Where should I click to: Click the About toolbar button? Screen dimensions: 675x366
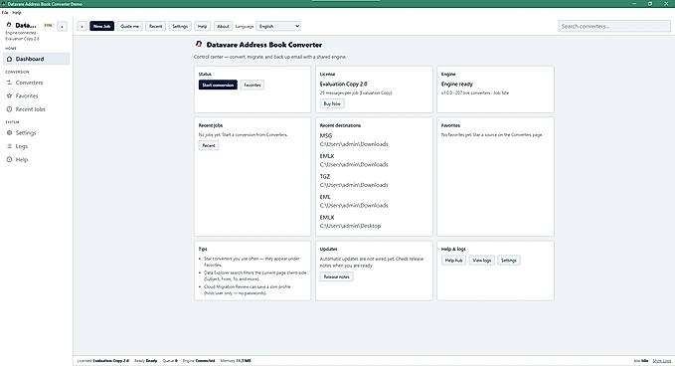(x=223, y=26)
